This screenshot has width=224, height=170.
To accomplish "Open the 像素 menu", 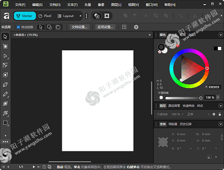I will pyautogui.click(x=101, y=5).
